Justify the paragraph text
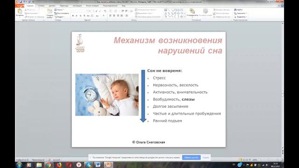Image resolution: width=299 pixels, height=168 pixels. [121, 15]
